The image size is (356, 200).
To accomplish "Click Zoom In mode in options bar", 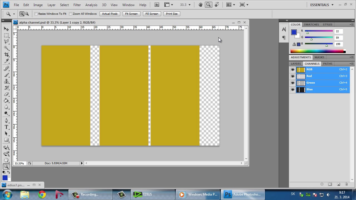I will [22, 14].
